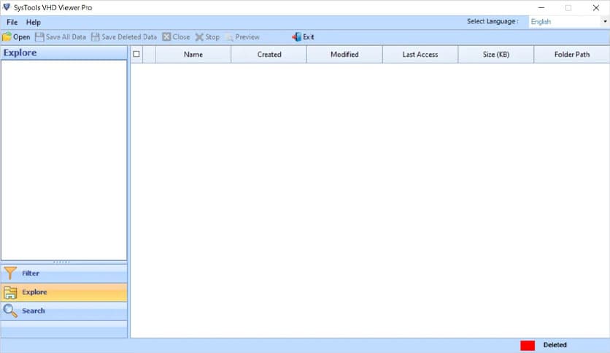Sort by the Folder Path column header
The width and height of the screenshot is (610, 353).
(572, 55)
